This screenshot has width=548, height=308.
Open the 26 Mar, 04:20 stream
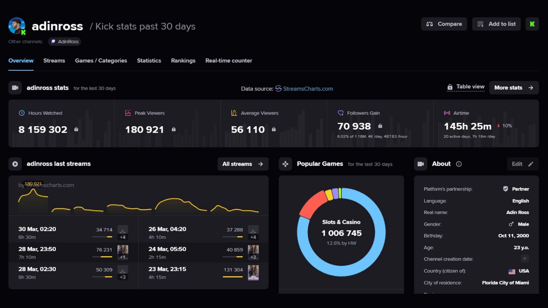click(204, 233)
